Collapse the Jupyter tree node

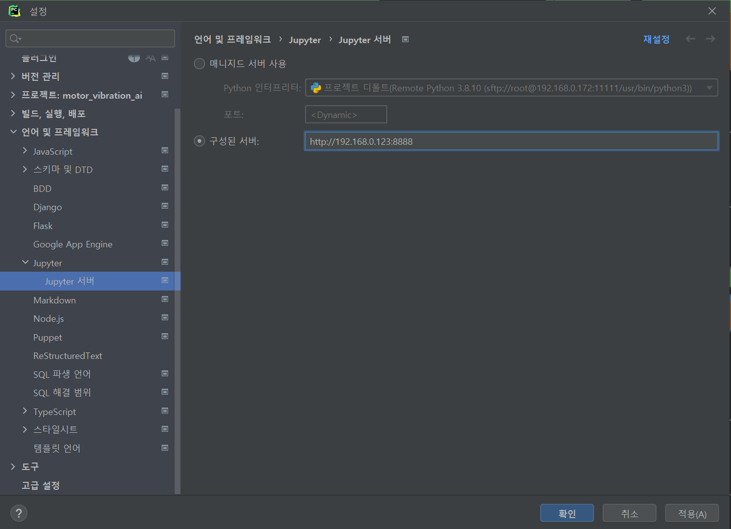click(25, 262)
